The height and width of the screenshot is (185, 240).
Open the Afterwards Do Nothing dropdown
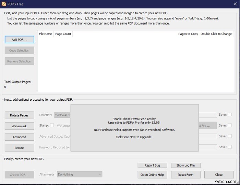pyautogui.click(x=80, y=174)
